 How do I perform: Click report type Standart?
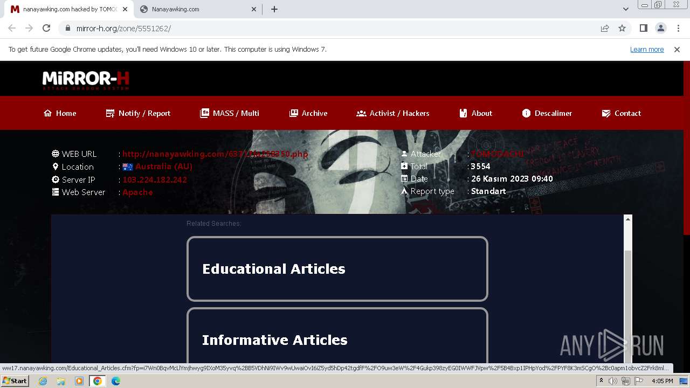click(x=488, y=191)
